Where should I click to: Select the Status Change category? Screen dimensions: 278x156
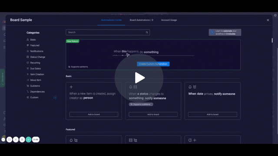coord(38,57)
